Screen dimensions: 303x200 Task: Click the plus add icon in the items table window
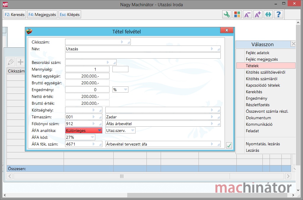pos(20,62)
